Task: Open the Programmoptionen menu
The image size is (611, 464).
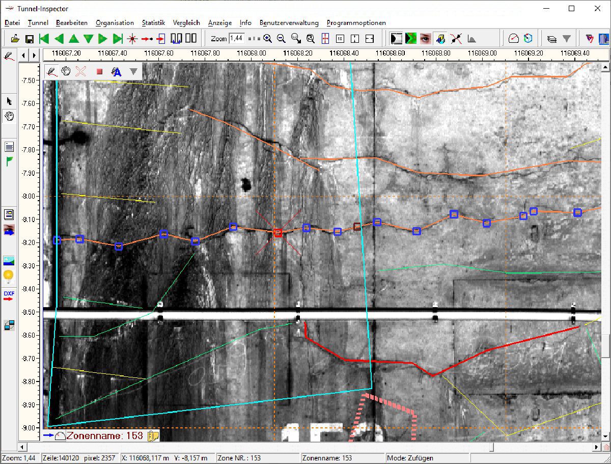Action: tap(356, 23)
